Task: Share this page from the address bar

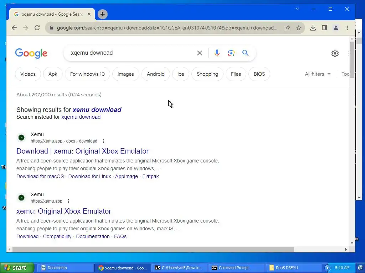Action: pos(287,28)
